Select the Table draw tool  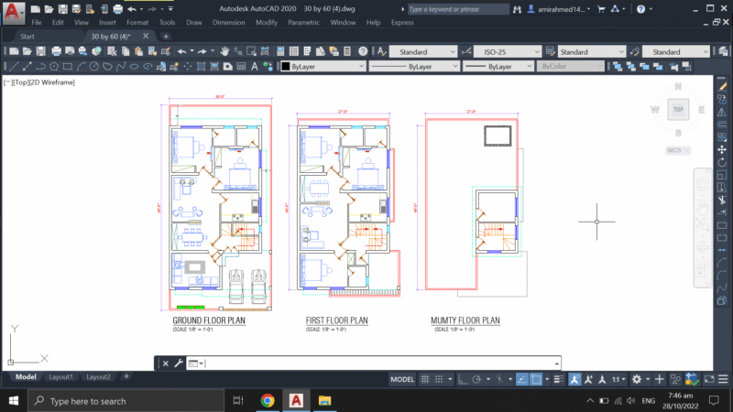[x=241, y=67]
